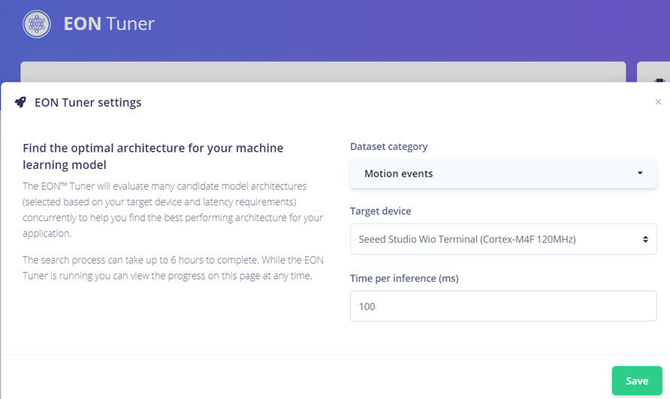
Task: Click the 'Target device' label
Action: (x=381, y=211)
